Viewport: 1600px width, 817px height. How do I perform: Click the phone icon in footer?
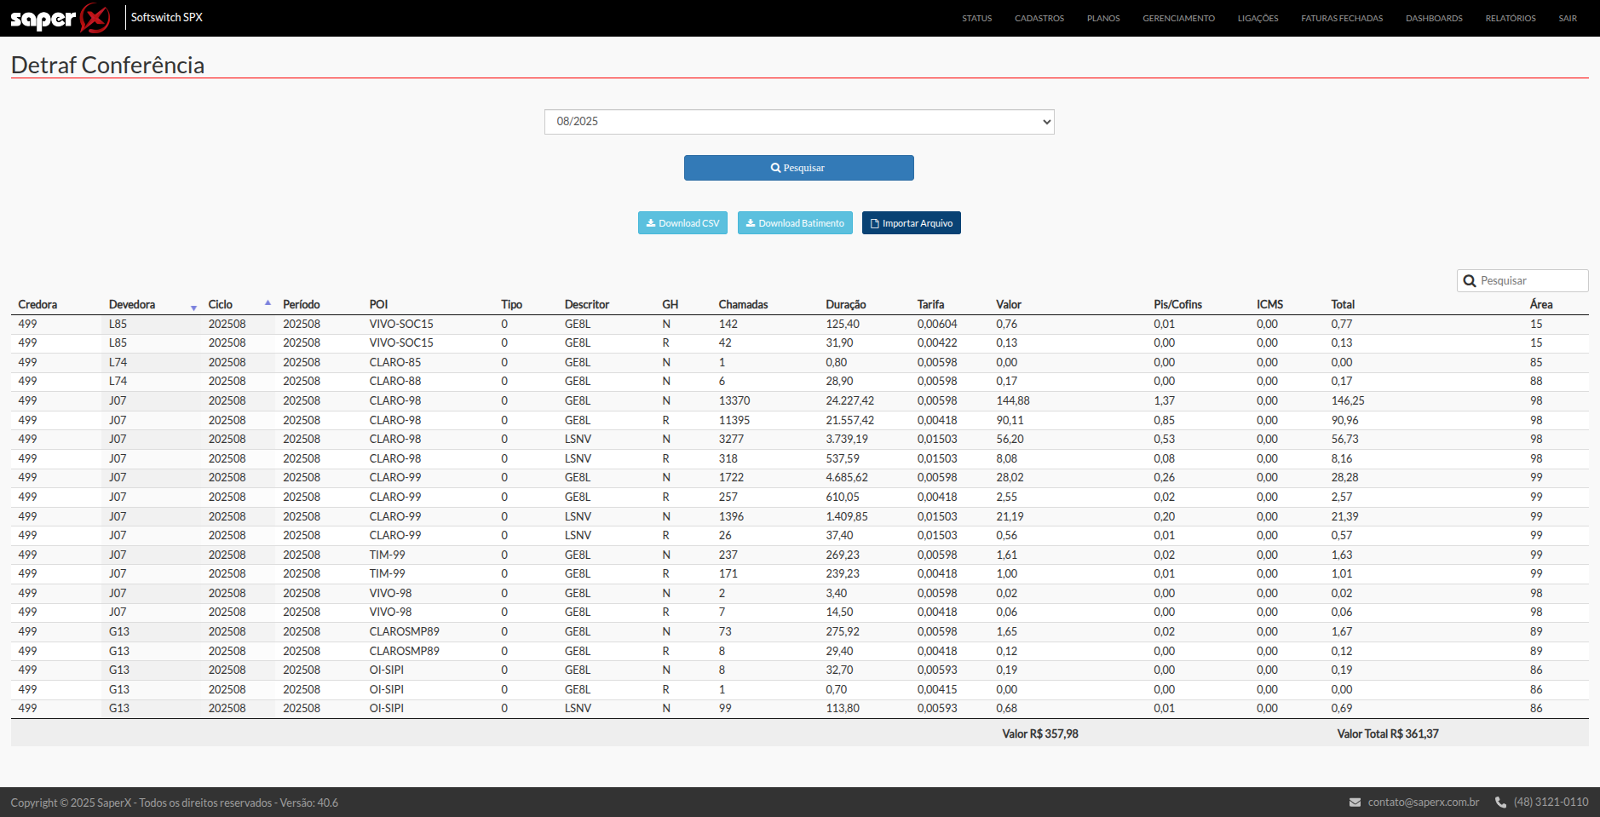[1500, 803]
